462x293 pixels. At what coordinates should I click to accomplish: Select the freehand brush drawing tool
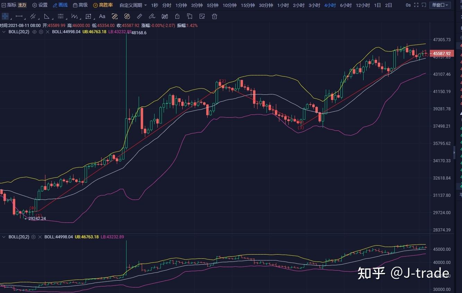[152, 16]
